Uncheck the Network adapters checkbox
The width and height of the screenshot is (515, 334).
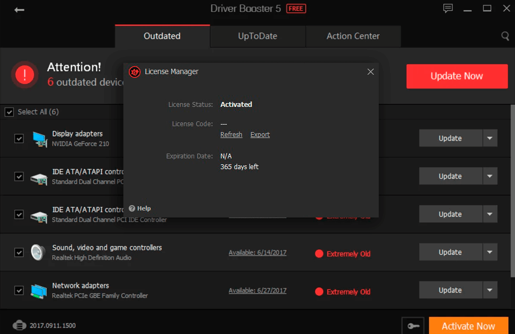pyautogui.click(x=19, y=291)
